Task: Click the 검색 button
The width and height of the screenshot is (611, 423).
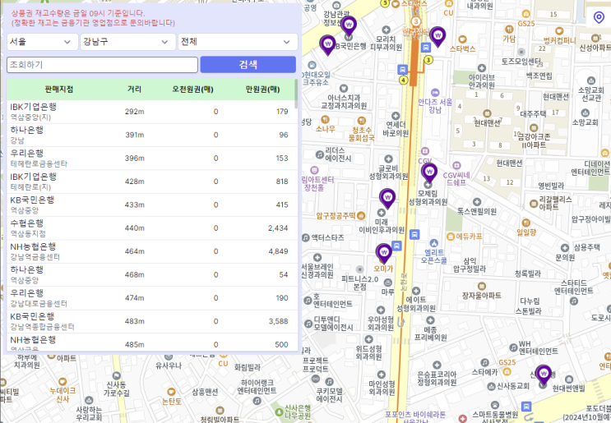Action: pos(248,65)
